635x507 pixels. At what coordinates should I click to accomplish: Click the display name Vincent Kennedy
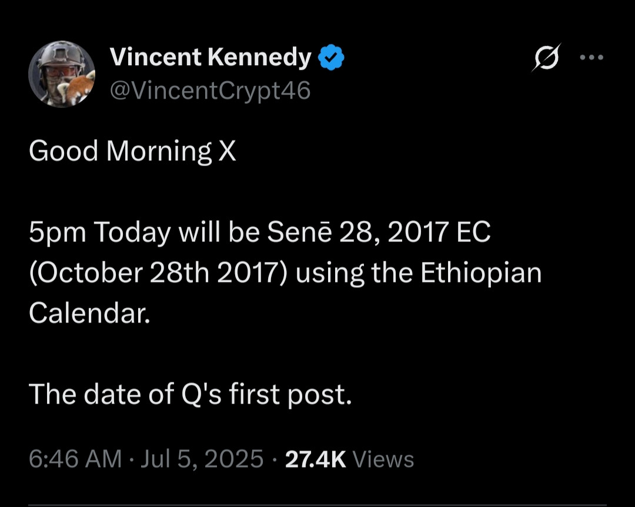tap(210, 57)
